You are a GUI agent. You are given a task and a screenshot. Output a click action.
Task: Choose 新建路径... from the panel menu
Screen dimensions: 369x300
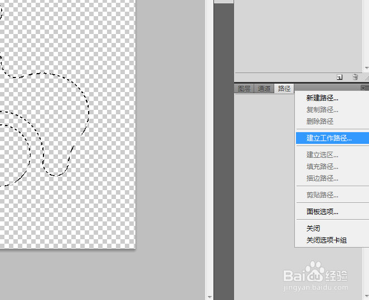tap(332, 98)
